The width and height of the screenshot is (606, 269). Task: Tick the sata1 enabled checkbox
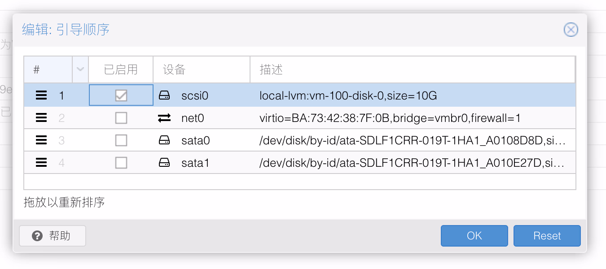click(121, 163)
